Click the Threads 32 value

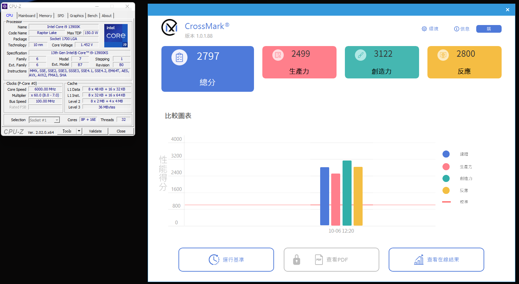(123, 119)
